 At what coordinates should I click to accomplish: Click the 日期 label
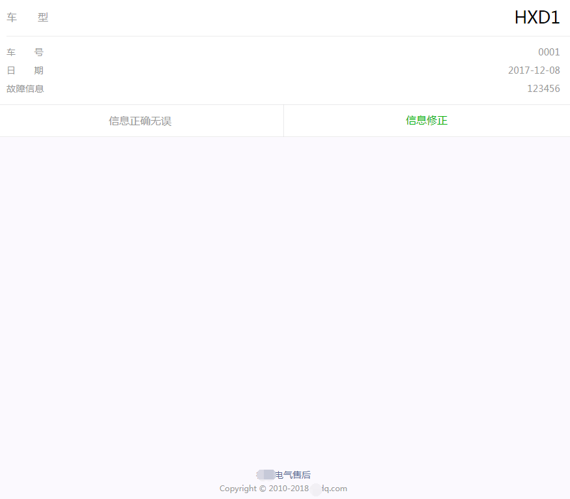coord(25,70)
